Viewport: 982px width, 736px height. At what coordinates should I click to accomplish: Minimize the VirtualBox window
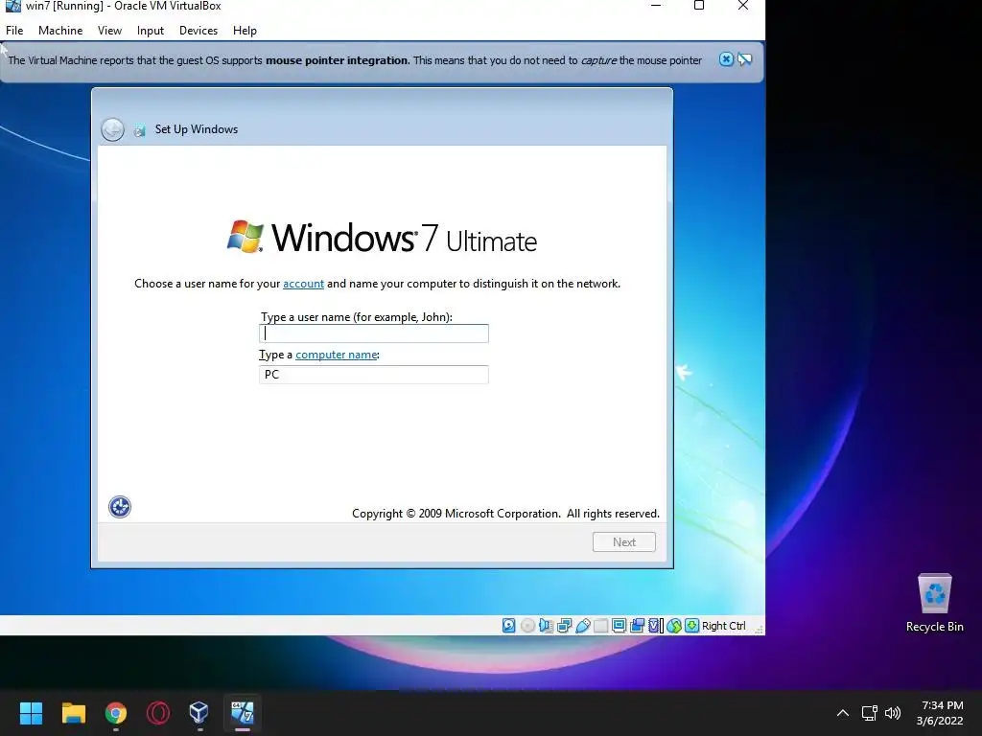click(x=656, y=6)
